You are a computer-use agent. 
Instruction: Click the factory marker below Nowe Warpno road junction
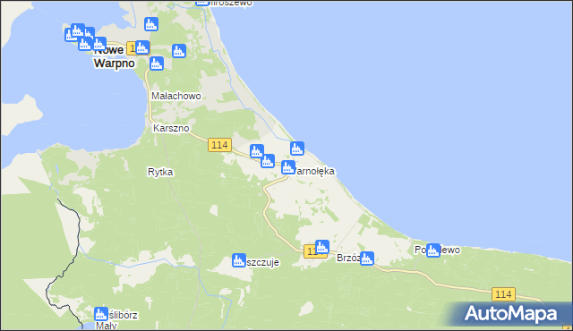pyautogui.click(x=157, y=64)
